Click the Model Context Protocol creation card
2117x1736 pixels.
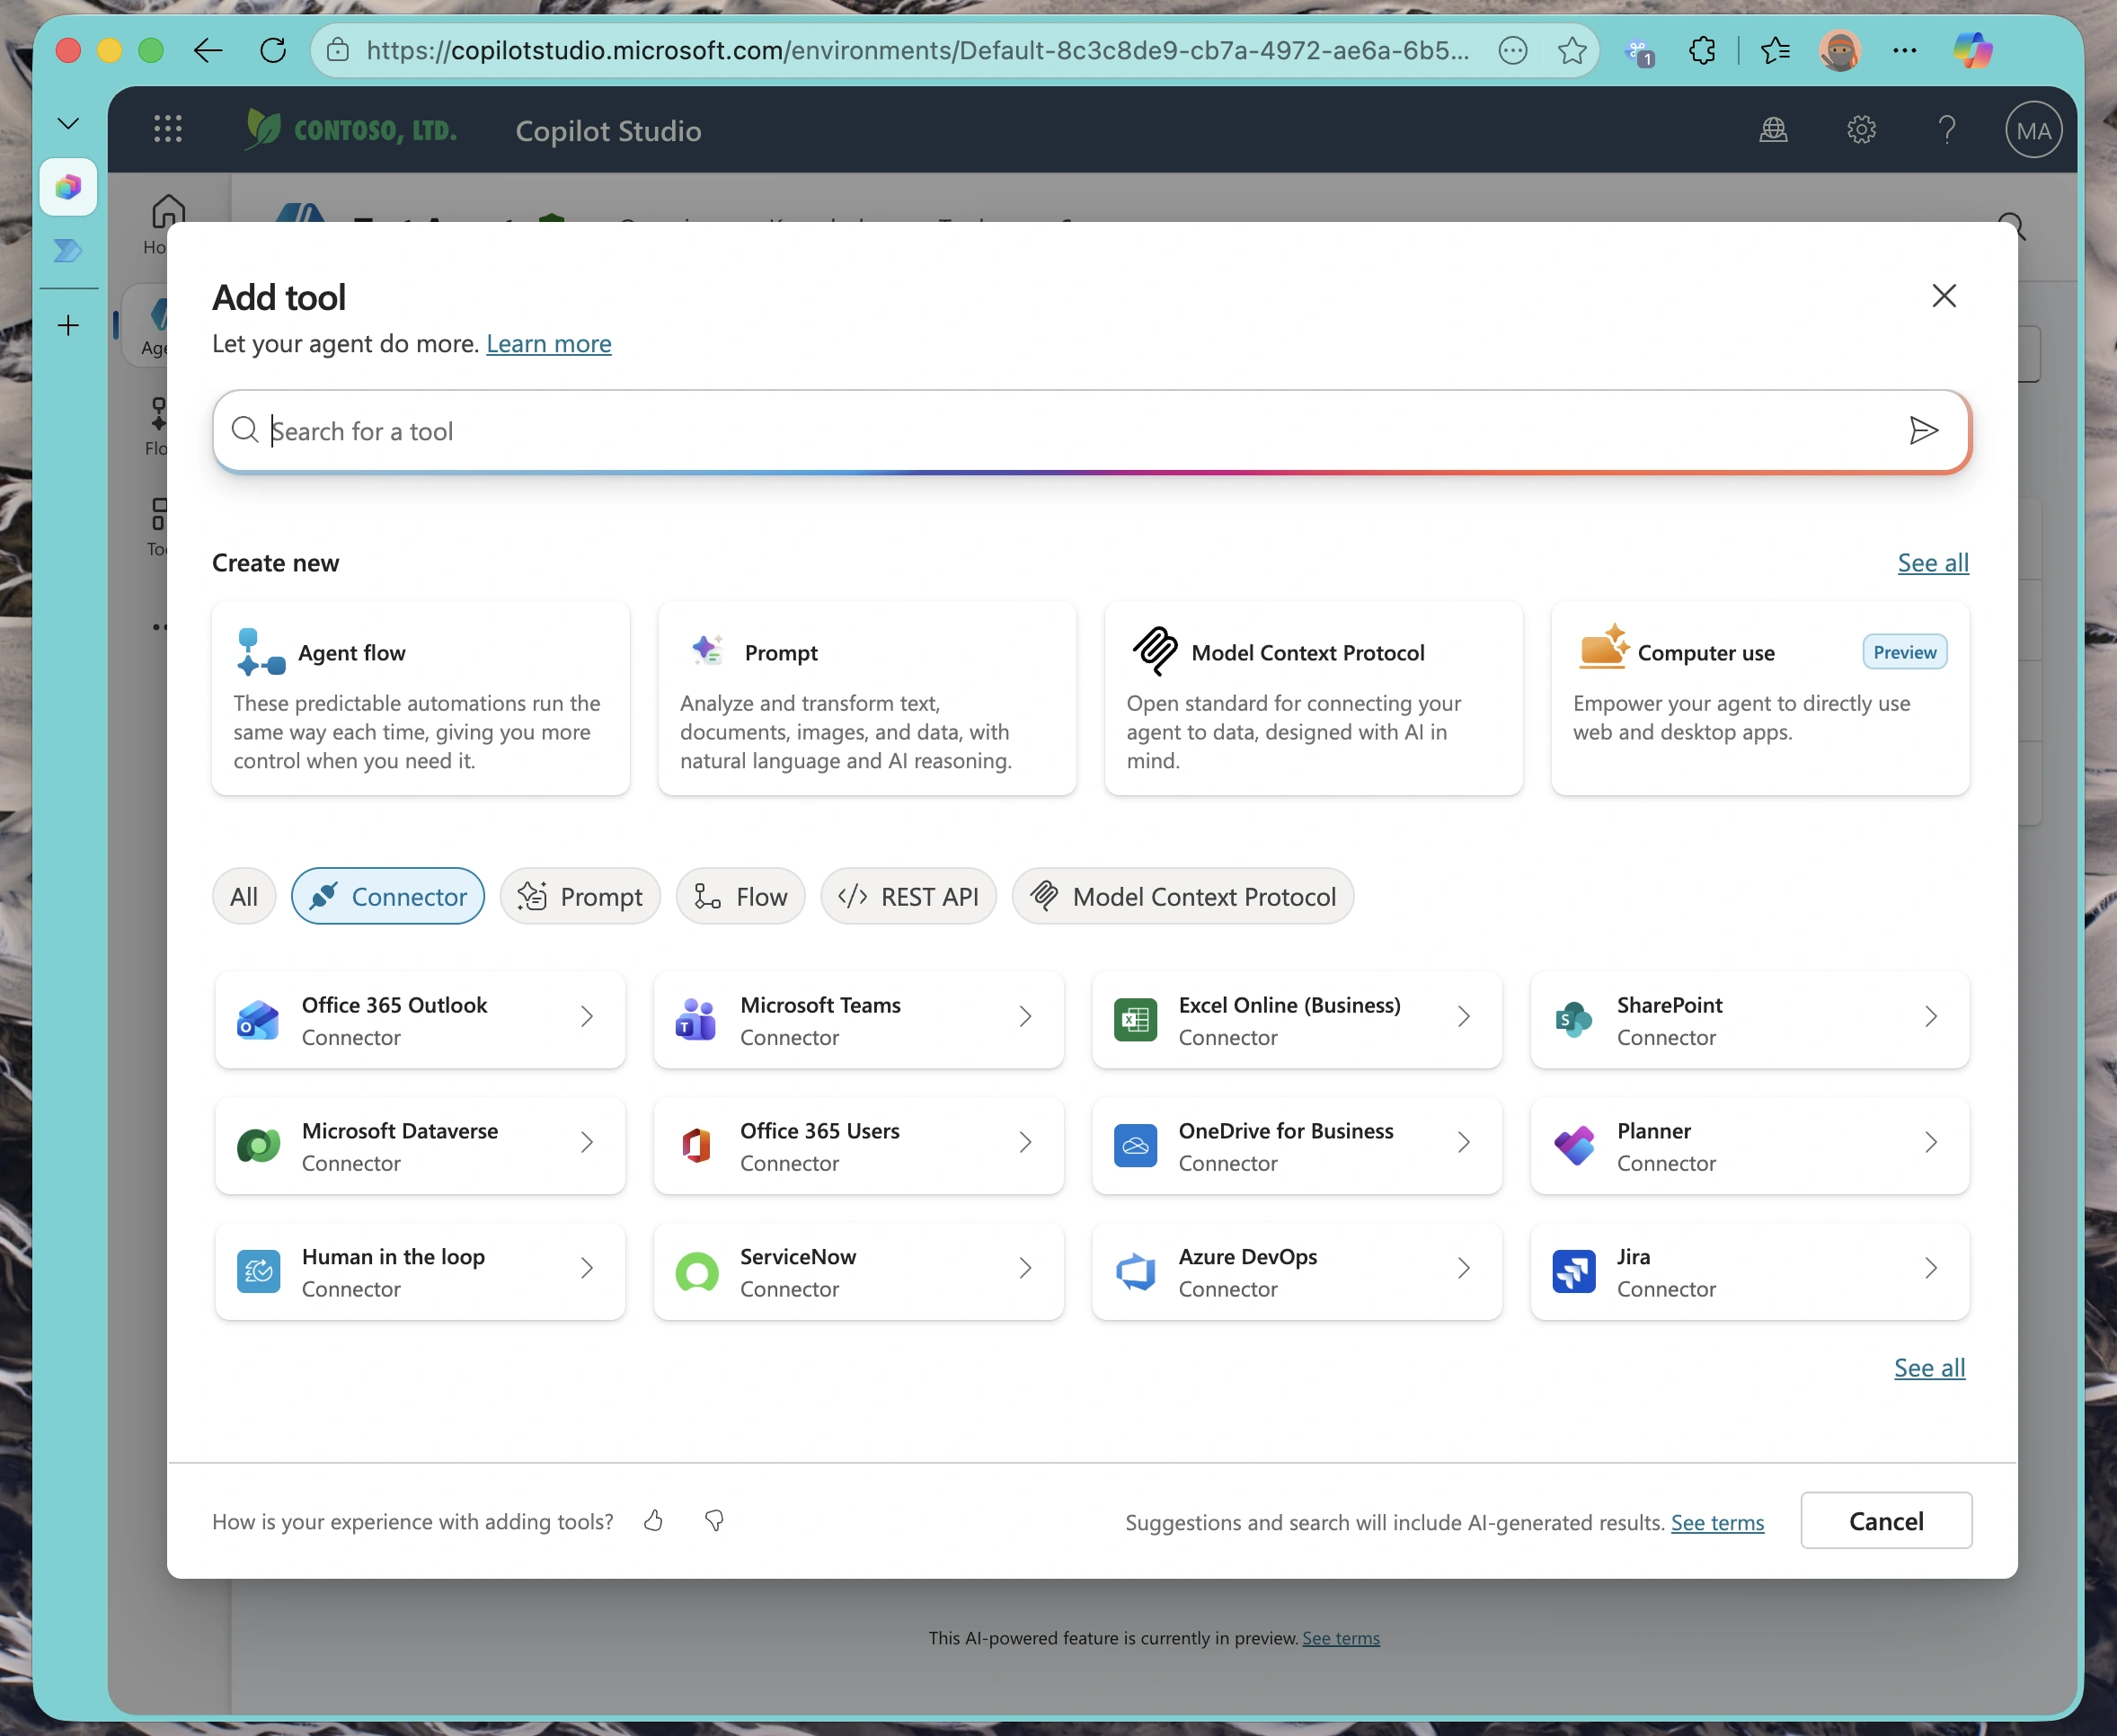1313,699
